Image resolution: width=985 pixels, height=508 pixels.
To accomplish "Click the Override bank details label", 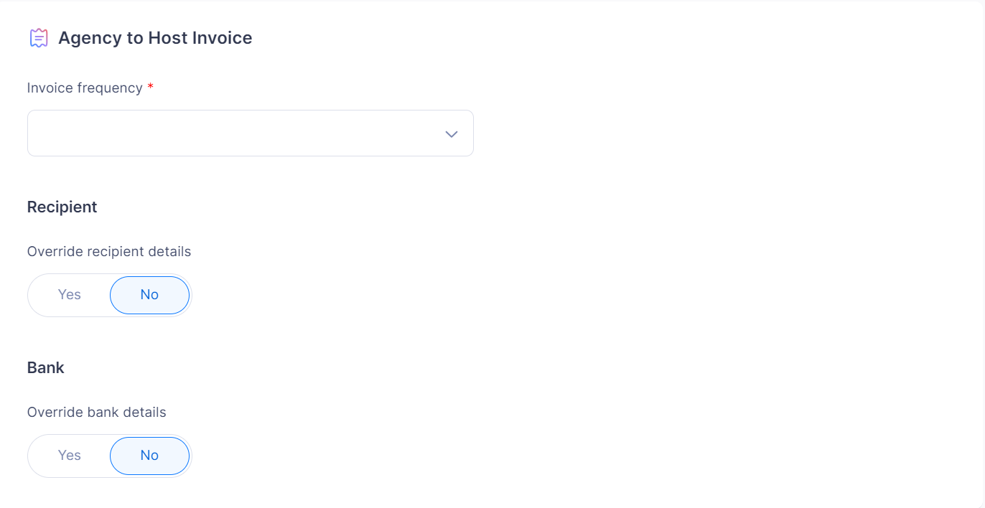I will [x=97, y=413].
